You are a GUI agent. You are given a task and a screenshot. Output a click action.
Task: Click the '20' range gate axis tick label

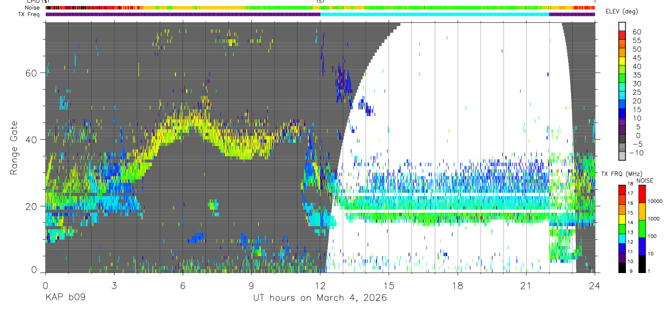(x=31, y=206)
